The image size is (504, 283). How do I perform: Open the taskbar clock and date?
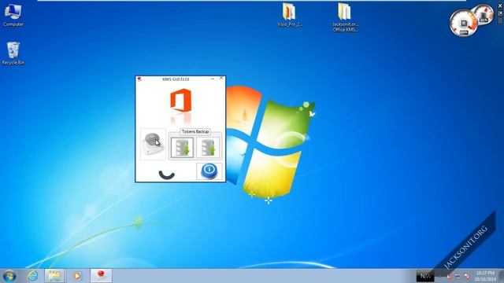click(x=485, y=276)
